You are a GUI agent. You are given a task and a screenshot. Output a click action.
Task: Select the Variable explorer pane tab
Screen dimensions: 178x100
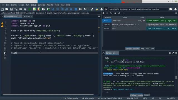(132, 49)
